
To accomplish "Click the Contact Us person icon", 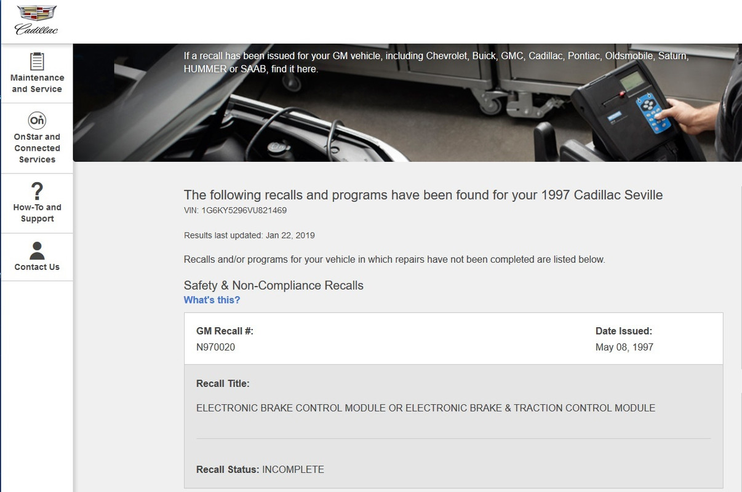I will click(x=37, y=250).
